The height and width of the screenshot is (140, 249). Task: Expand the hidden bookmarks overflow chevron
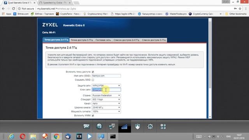221,14
